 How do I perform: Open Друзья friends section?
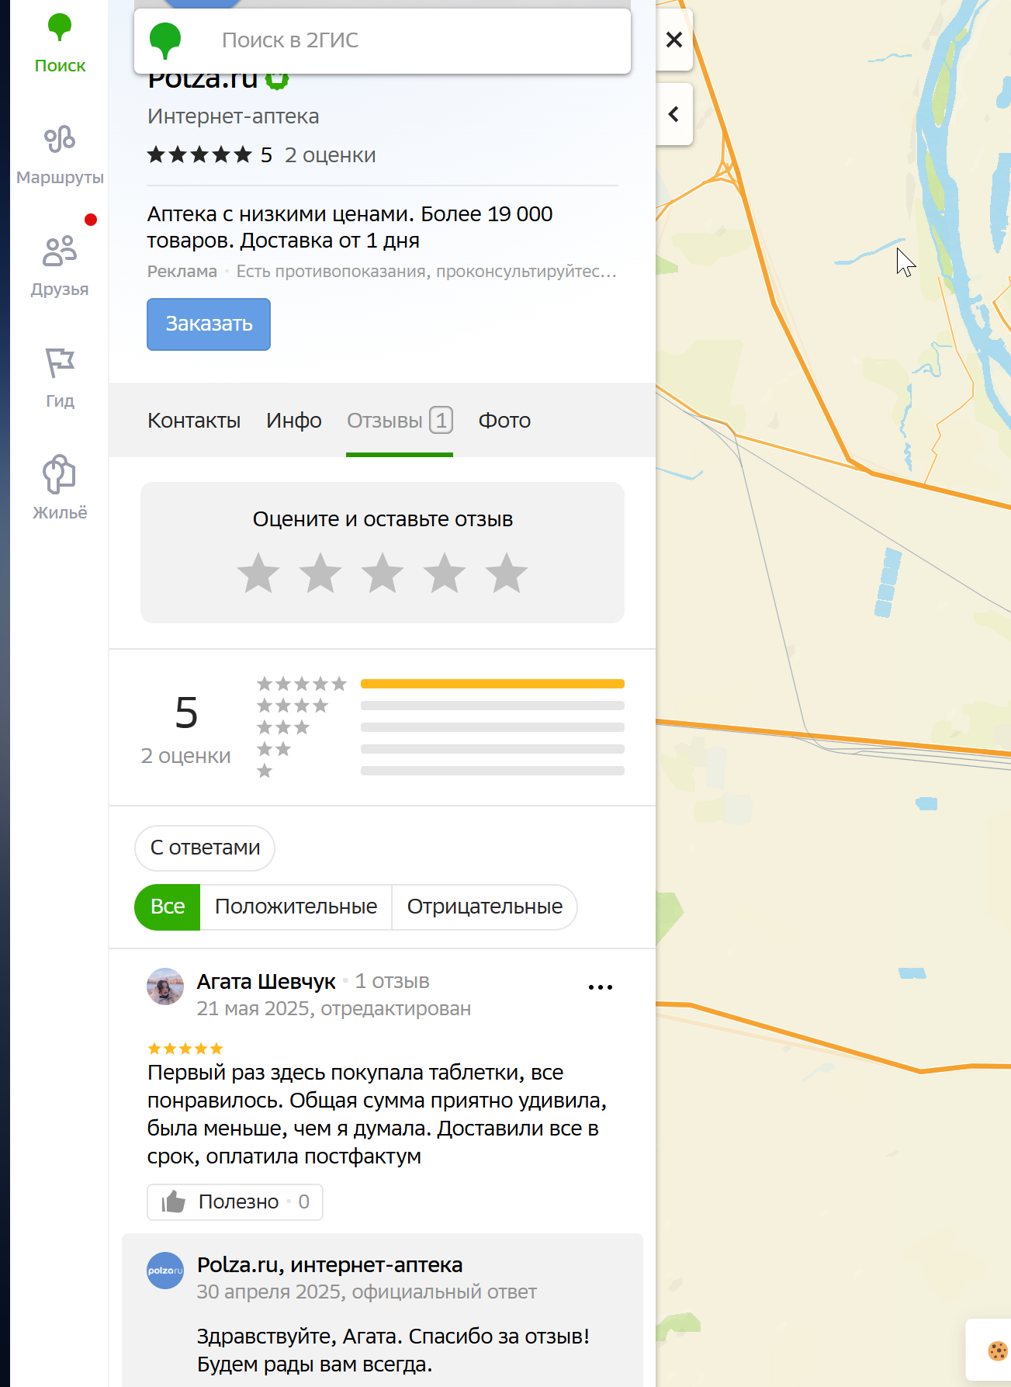coord(60,267)
